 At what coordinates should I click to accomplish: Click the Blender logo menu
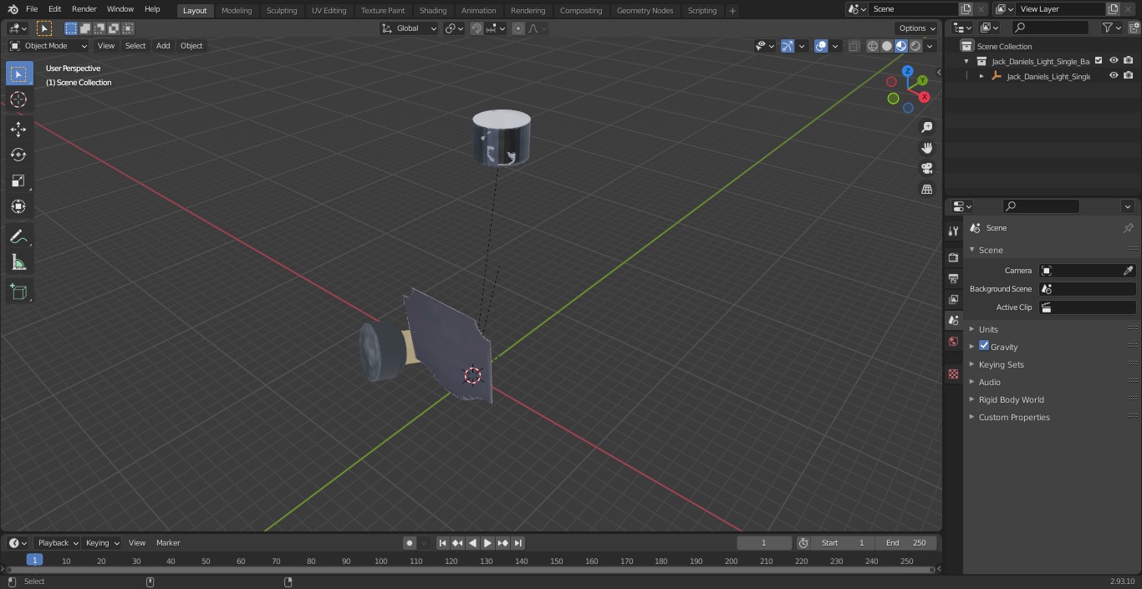(x=13, y=9)
